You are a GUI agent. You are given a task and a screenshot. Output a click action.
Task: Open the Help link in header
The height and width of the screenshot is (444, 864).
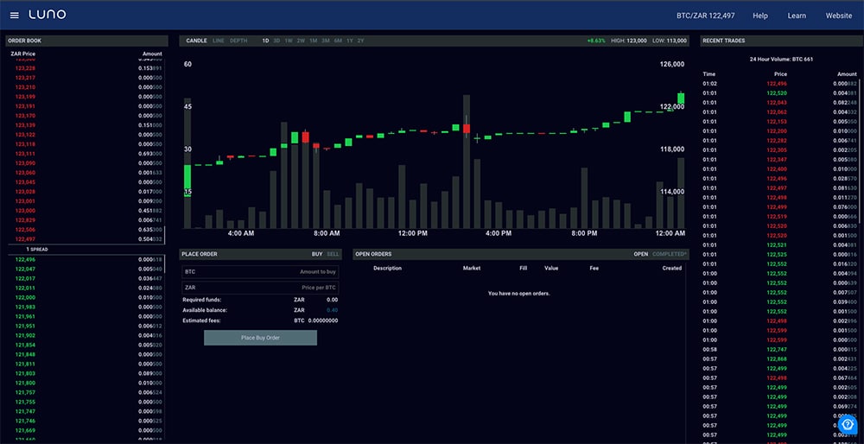tap(760, 16)
